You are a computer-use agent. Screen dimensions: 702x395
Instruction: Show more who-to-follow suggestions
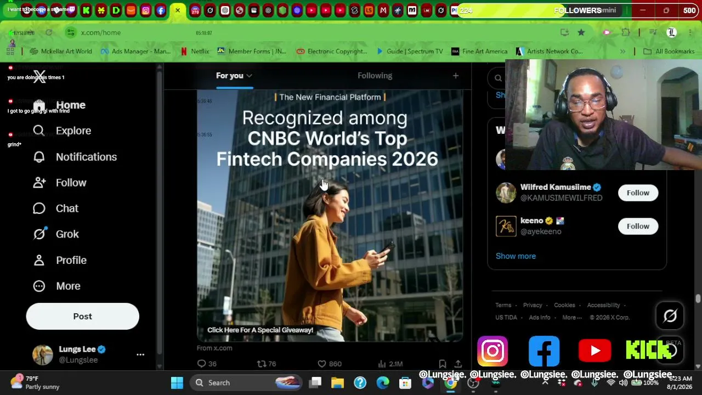point(516,256)
